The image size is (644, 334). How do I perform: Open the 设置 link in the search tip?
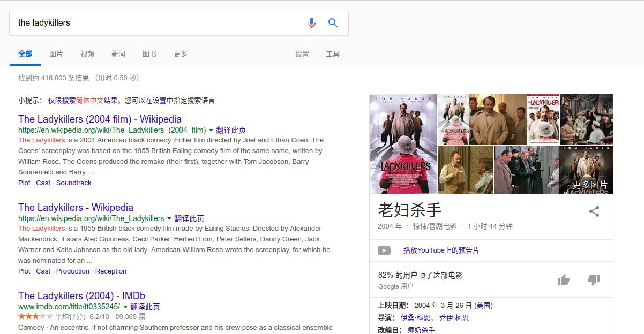pos(159,100)
